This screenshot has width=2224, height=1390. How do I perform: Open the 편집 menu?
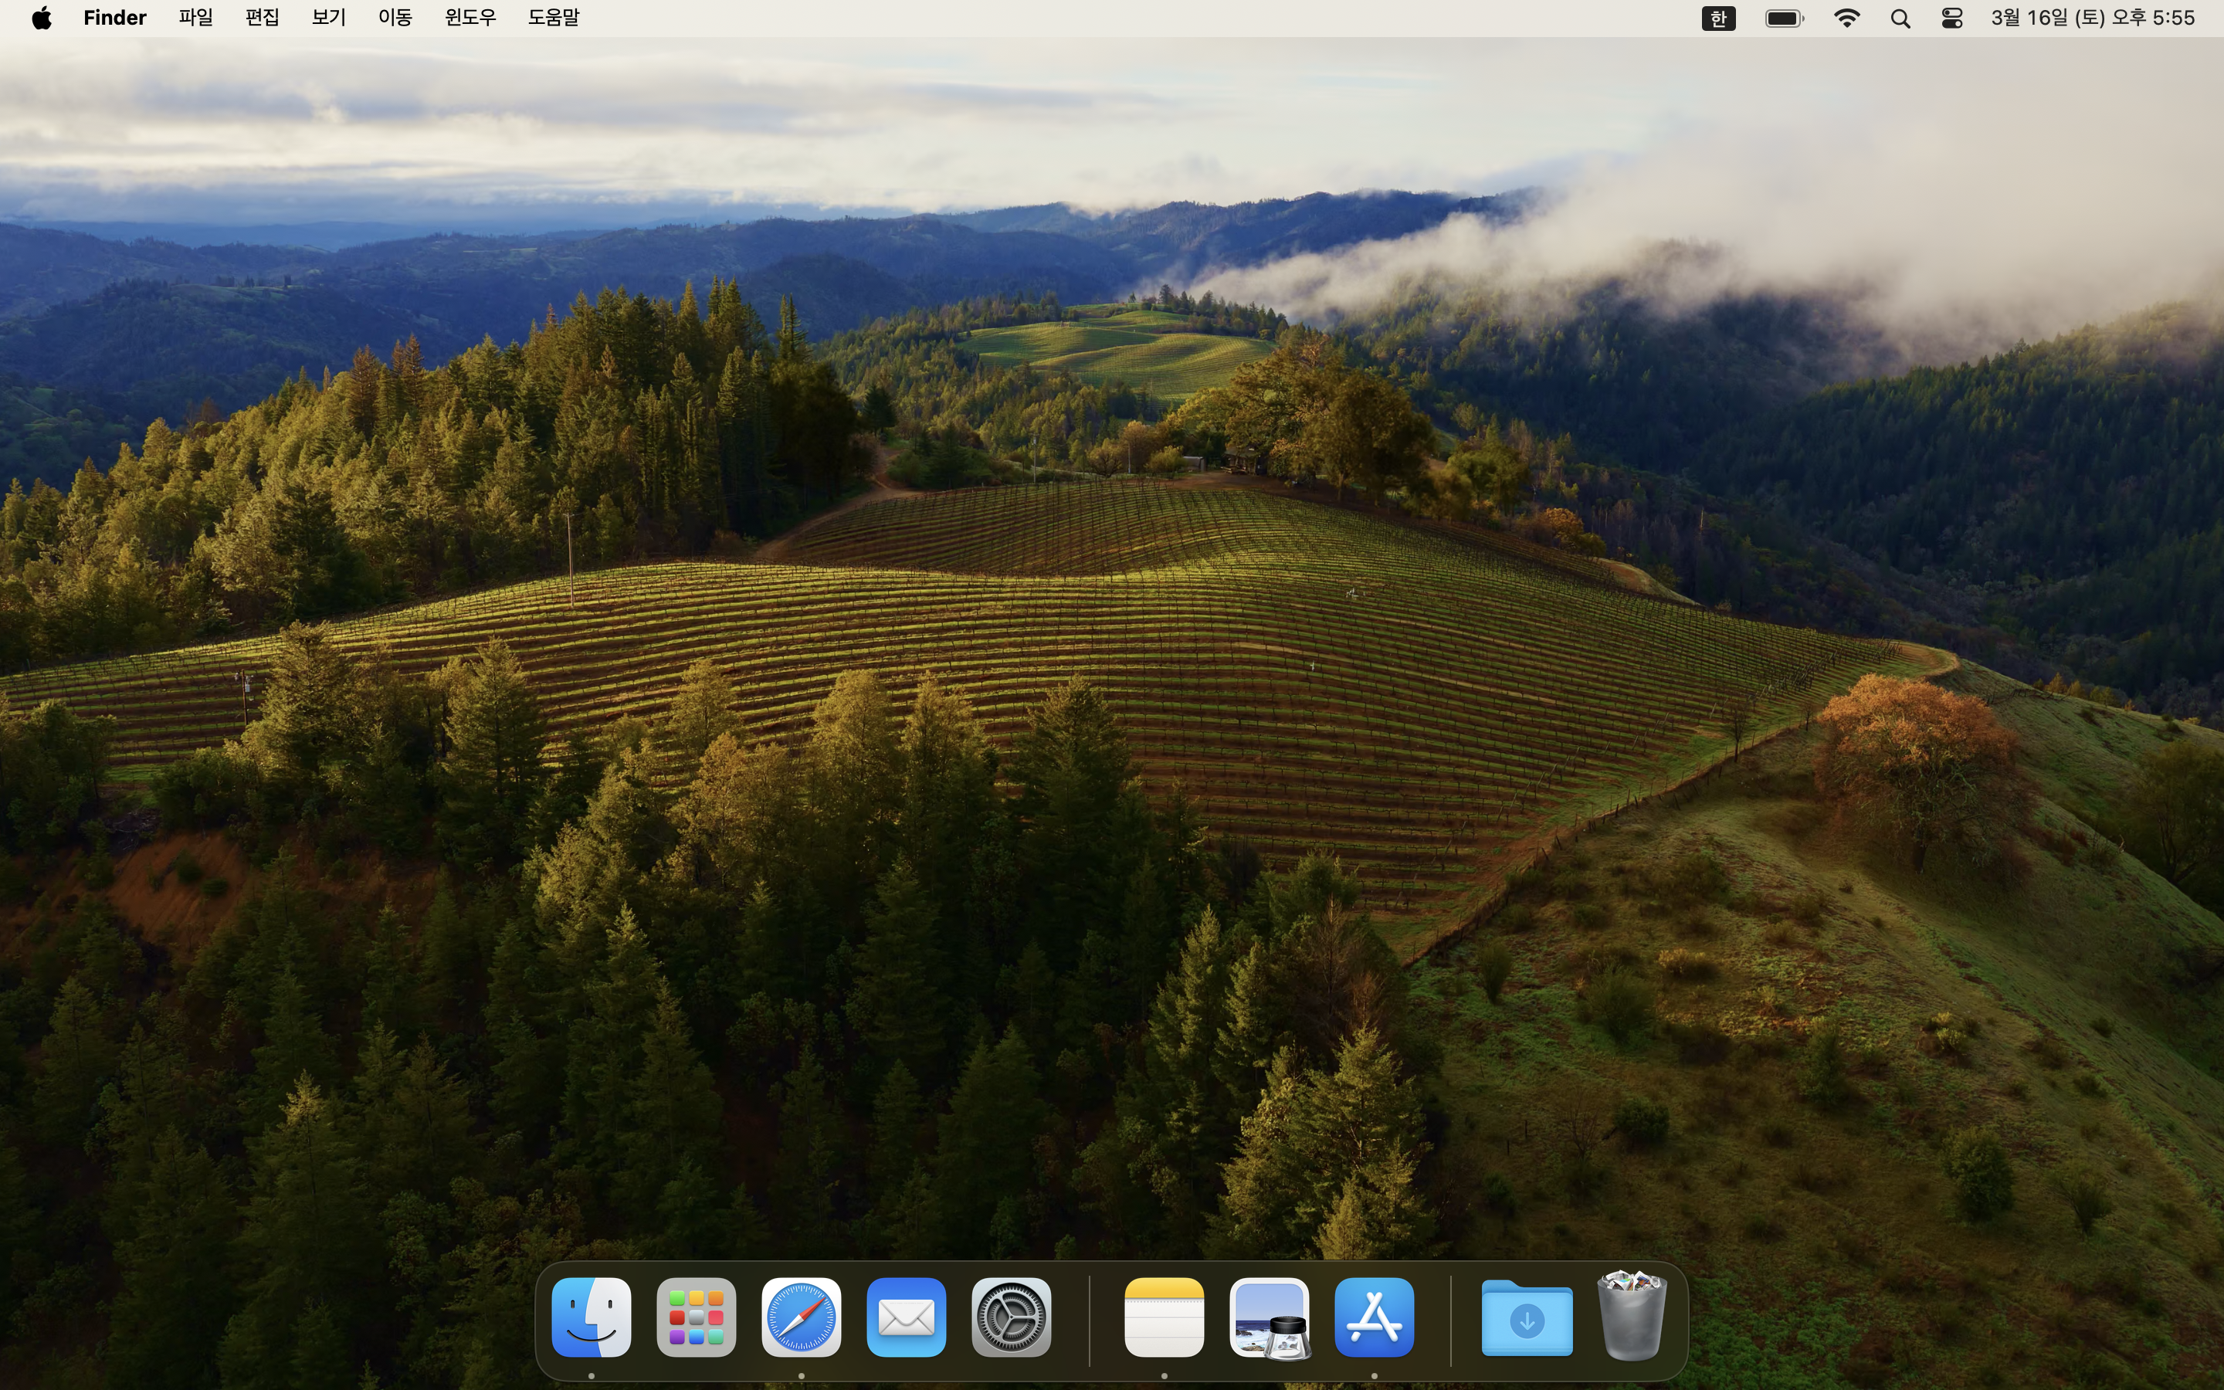[x=262, y=18]
